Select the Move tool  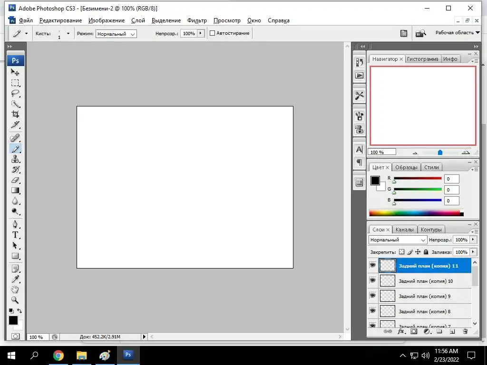click(15, 72)
